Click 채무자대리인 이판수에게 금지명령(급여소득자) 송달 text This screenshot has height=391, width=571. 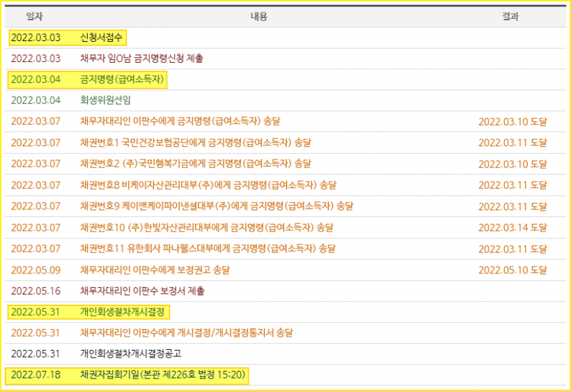point(180,121)
